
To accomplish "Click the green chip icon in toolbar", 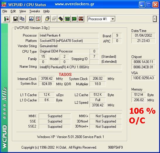I will 67,19.
